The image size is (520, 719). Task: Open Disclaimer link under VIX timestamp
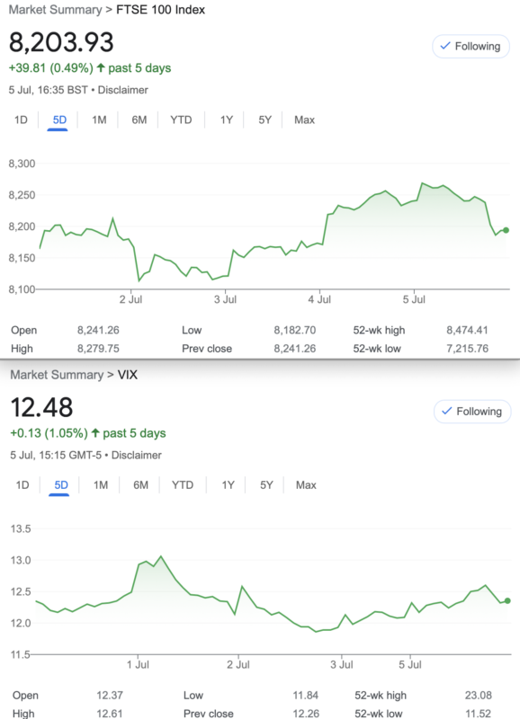pos(137,456)
